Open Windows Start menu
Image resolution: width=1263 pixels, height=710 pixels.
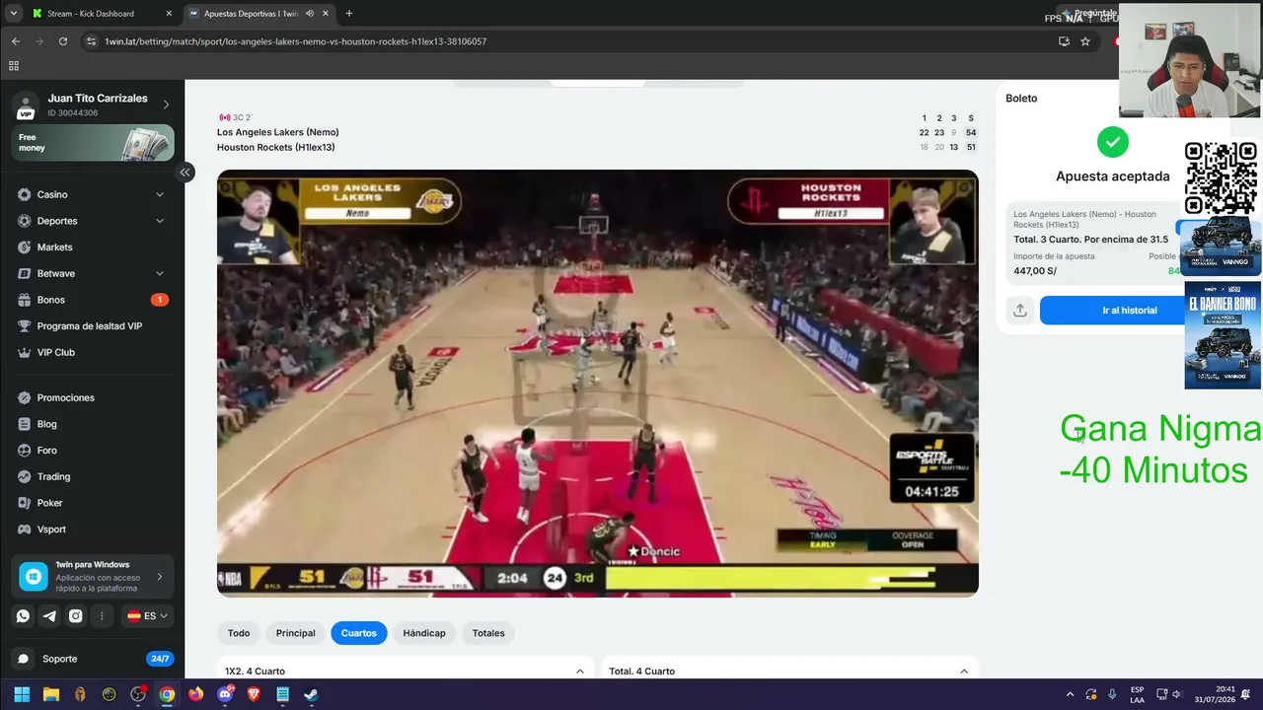22,694
